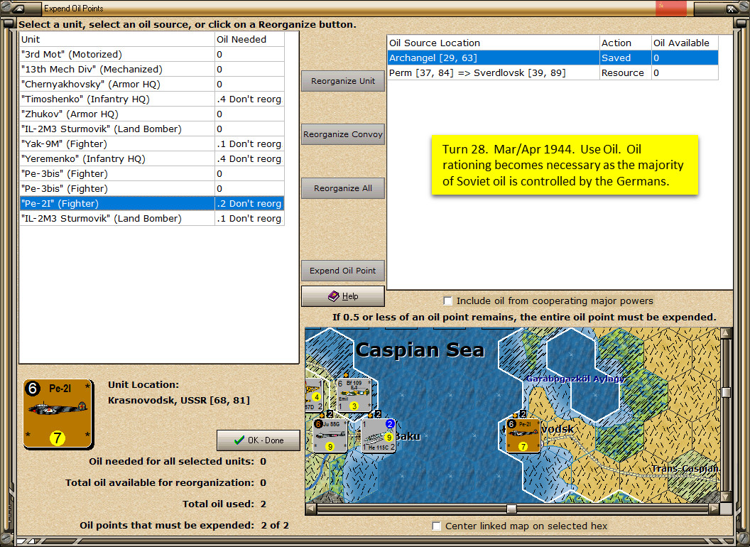Viewport: 750px width, 547px height.
Task: Select the He 115C counter near Baku
Action: pyautogui.click(x=379, y=435)
